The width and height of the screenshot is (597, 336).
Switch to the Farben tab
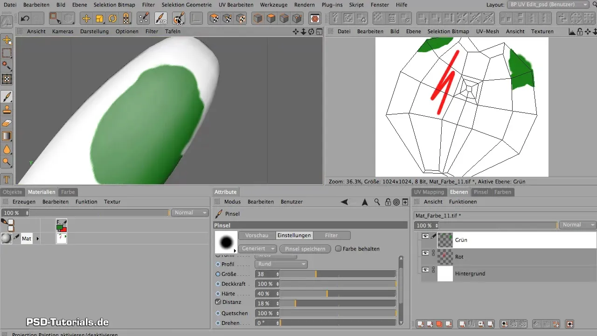[x=503, y=192]
